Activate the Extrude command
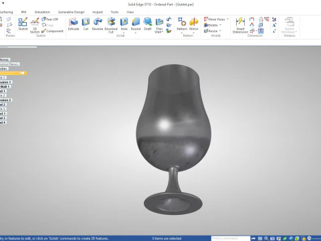Viewport: 321px width, 241px height. tap(74, 24)
